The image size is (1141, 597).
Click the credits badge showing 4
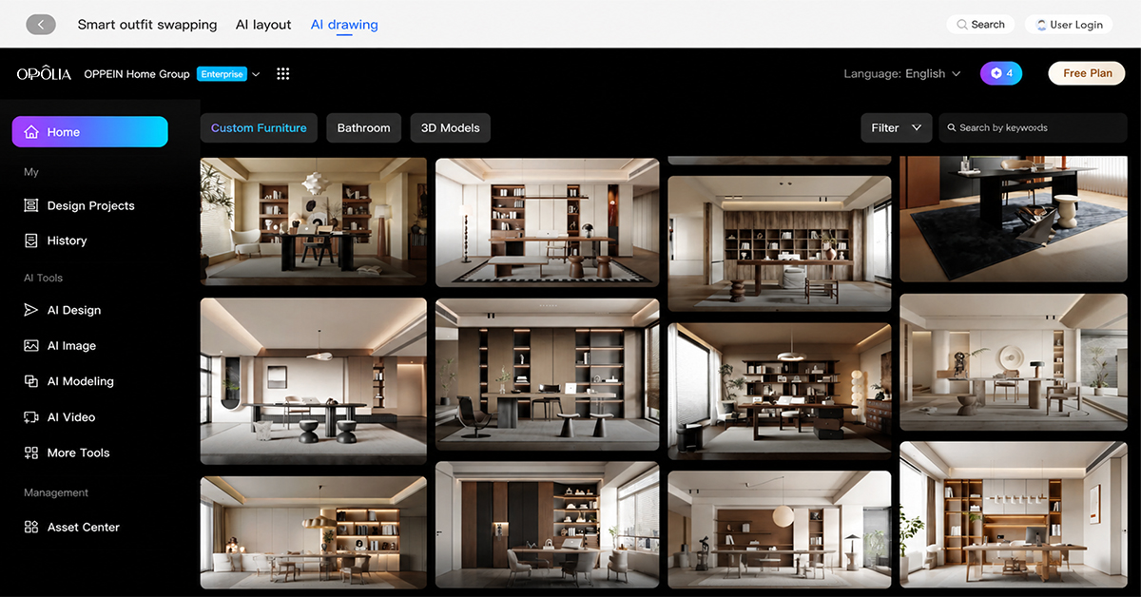point(1001,73)
